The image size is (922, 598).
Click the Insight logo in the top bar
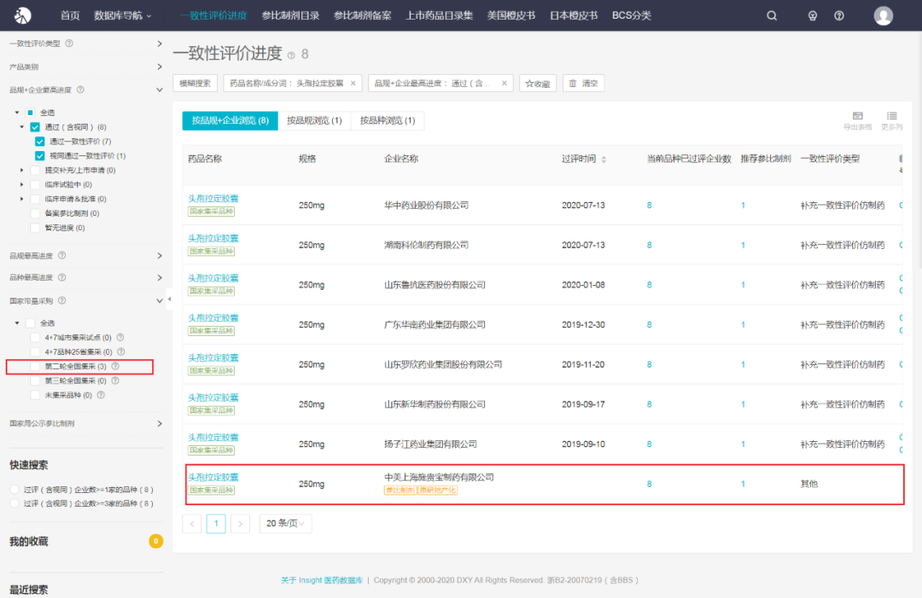(22, 15)
